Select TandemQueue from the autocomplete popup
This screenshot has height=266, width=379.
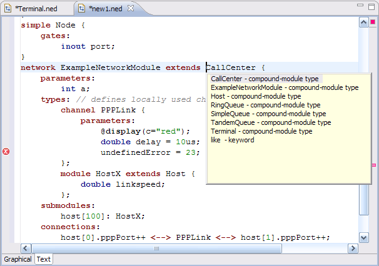pos(271,122)
